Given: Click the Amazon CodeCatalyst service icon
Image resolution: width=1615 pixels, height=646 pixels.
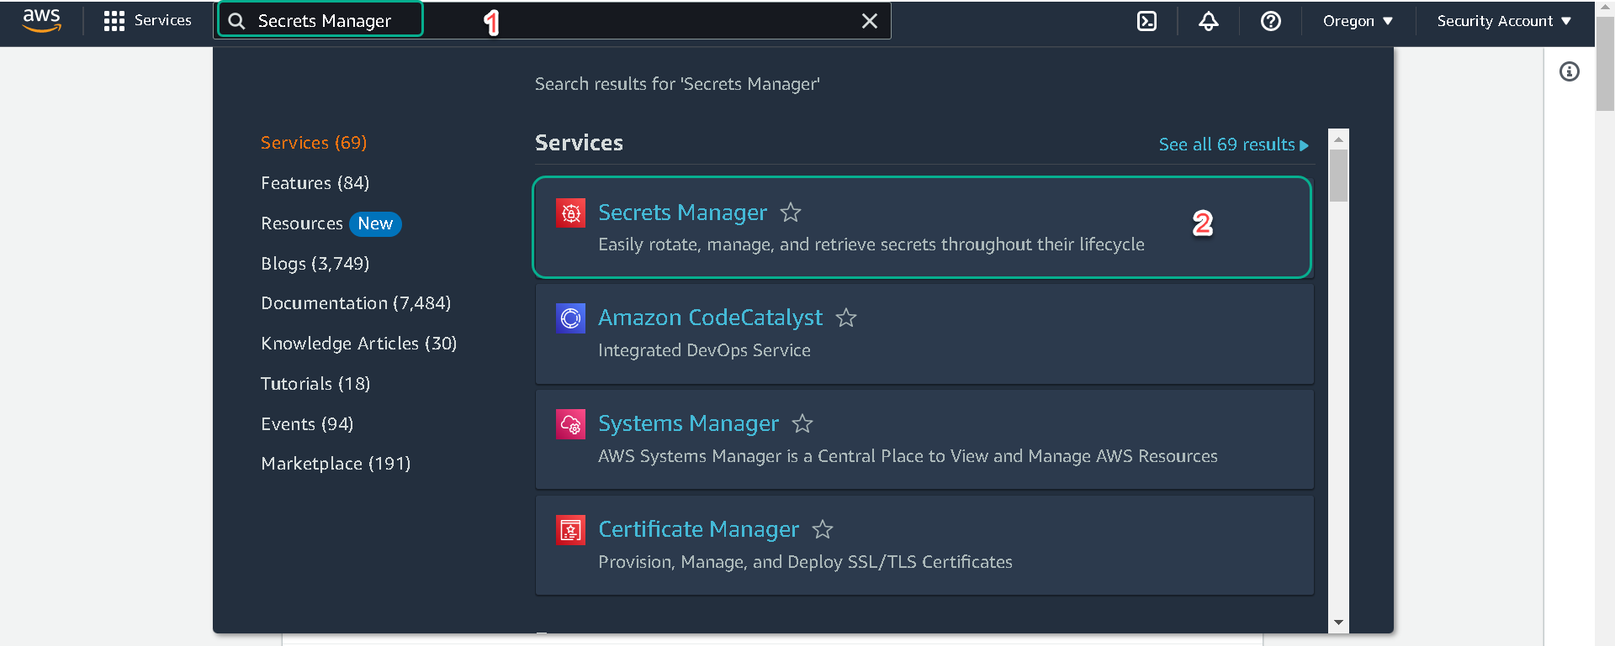Looking at the screenshot, I should (571, 318).
